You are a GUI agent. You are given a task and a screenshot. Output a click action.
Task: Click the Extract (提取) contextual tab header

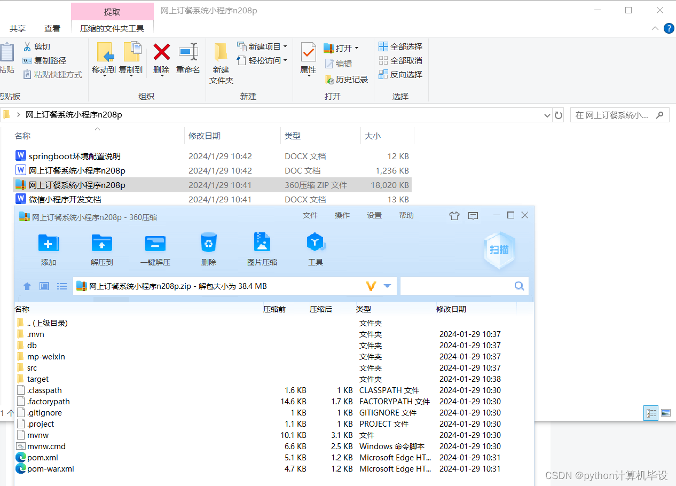112,12
